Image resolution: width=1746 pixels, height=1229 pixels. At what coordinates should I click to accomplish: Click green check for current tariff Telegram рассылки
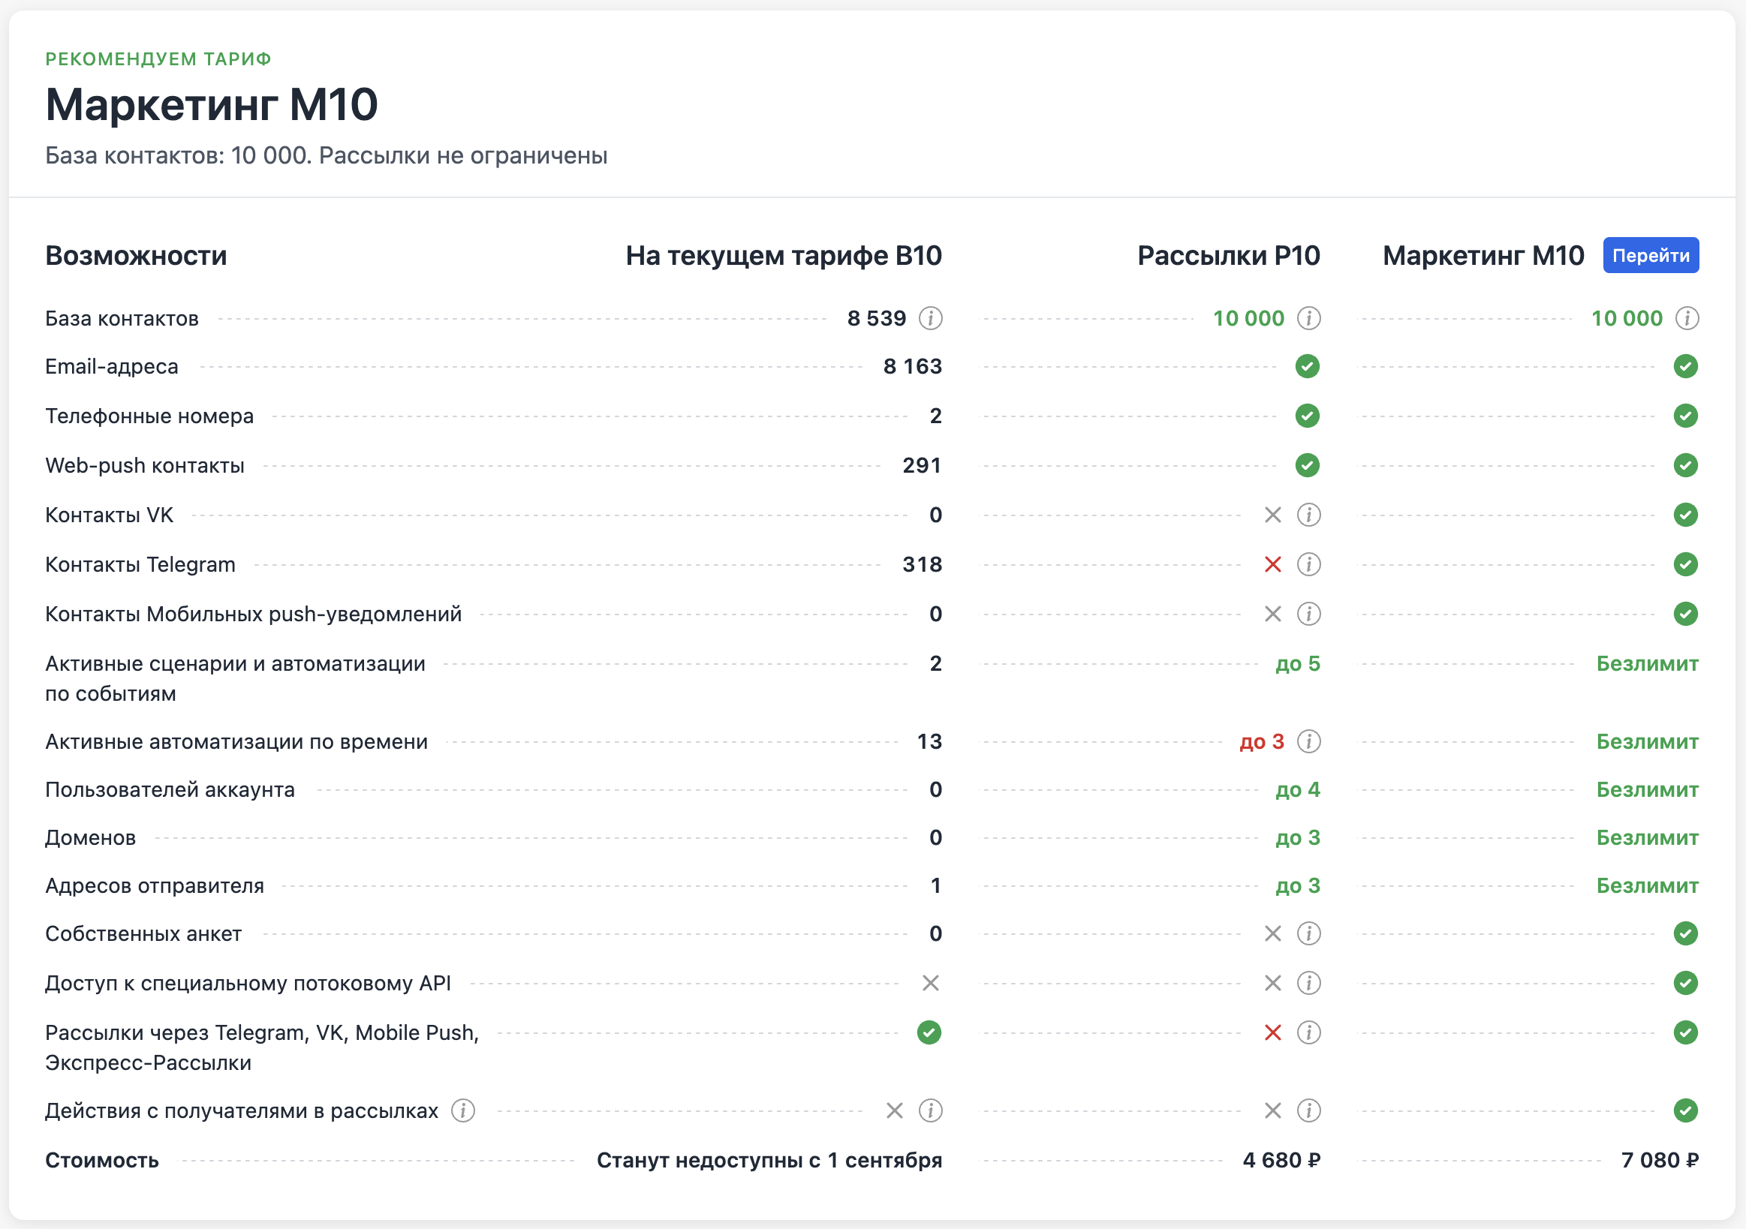pos(929,1033)
